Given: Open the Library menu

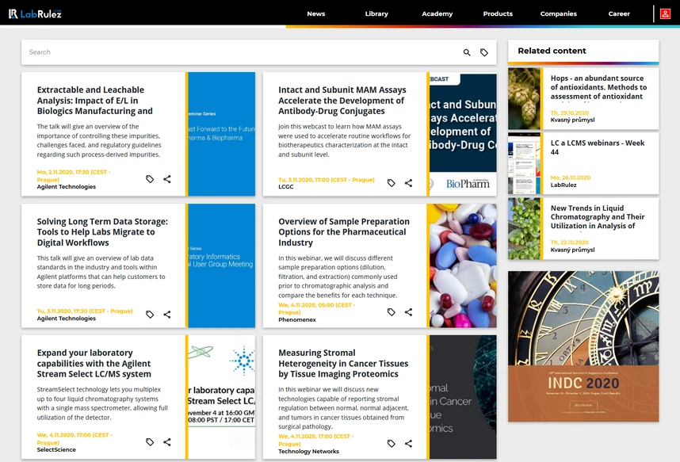Looking at the screenshot, I should tap(376, 14).
